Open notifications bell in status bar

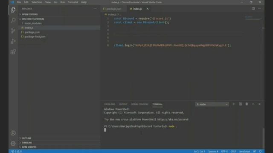click(260, 151)
